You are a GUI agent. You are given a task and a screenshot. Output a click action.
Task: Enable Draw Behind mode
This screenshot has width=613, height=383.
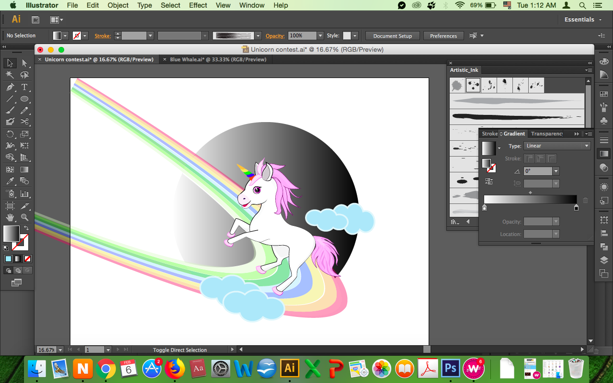point(18,270)
